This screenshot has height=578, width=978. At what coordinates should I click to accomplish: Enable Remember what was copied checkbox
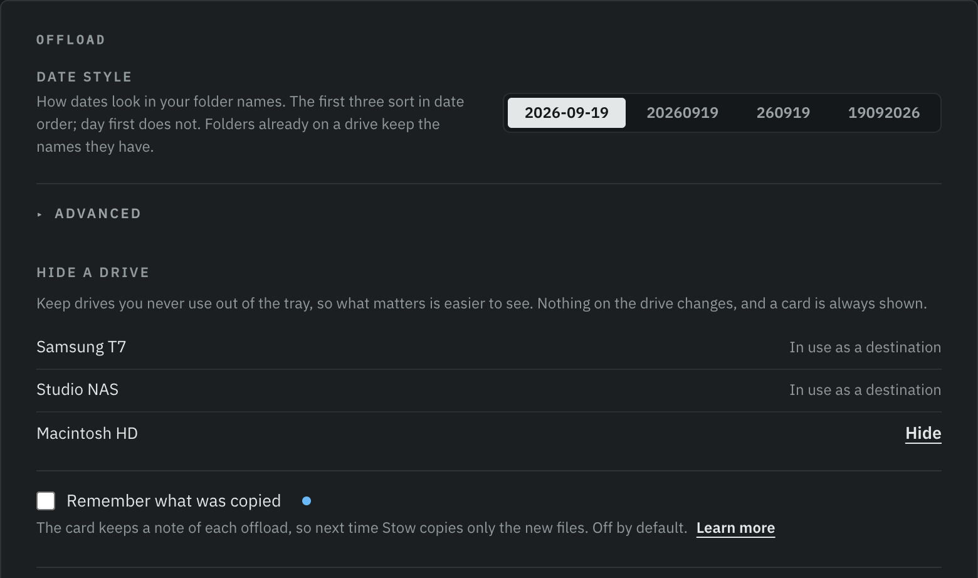tap(46, 501)
